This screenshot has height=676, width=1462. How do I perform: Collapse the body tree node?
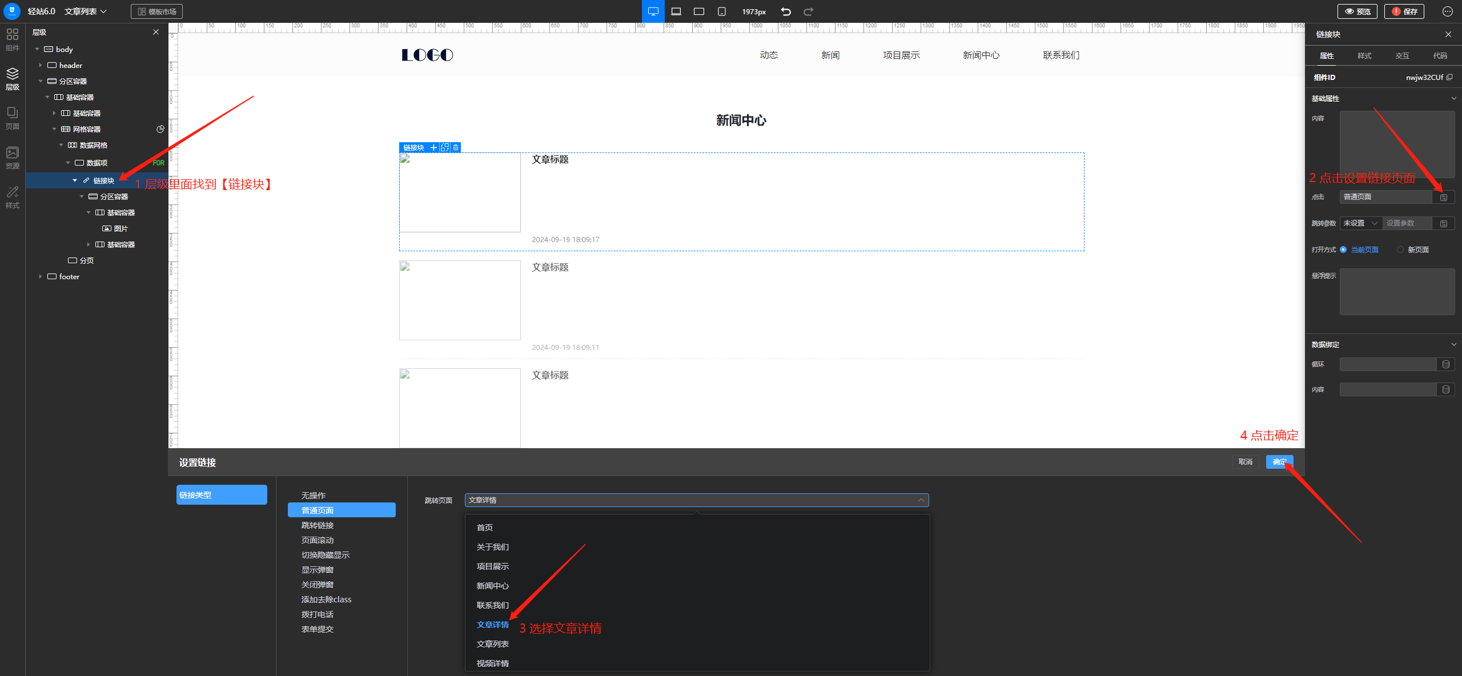(37, 49)
